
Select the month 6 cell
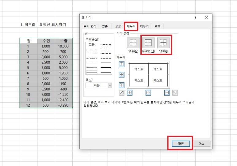point(29,73)
